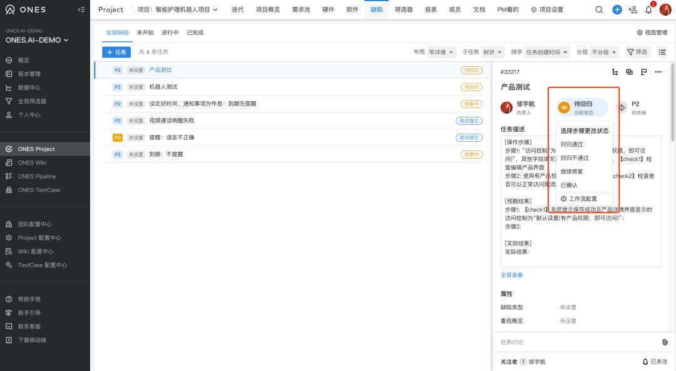Open 概览 in the sidebar
Image resolution: width=676 pixels, height=371 pixels.
24,60
